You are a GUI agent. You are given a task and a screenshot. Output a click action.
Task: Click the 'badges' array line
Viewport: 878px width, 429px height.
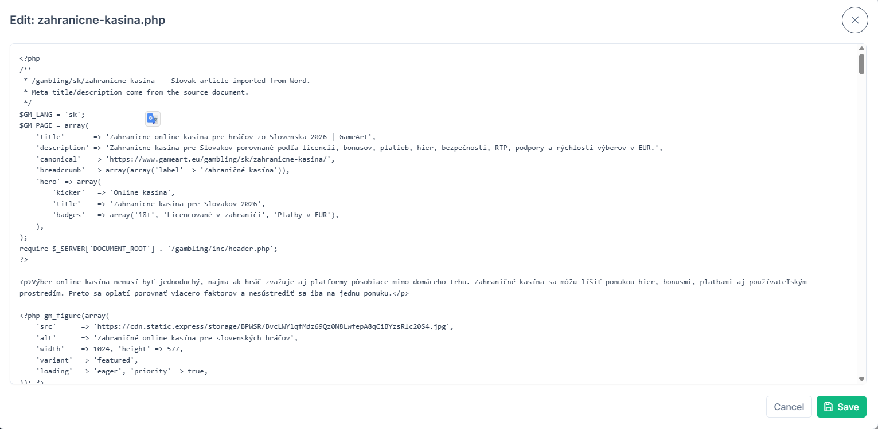point(196,215)
